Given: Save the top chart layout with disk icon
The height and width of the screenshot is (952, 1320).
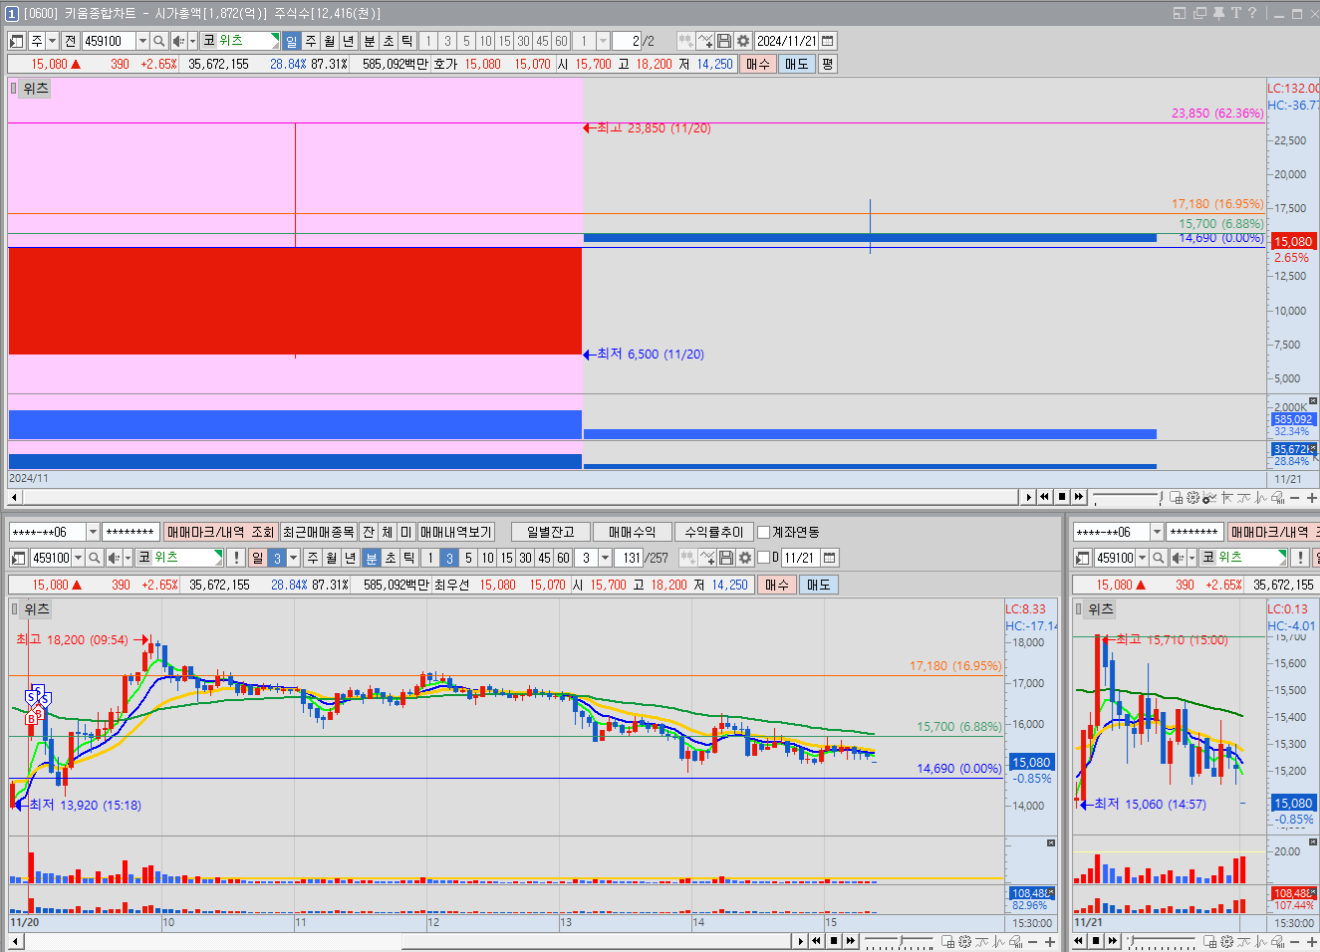Looking at the screenshot, I should [x=724, y=41].
